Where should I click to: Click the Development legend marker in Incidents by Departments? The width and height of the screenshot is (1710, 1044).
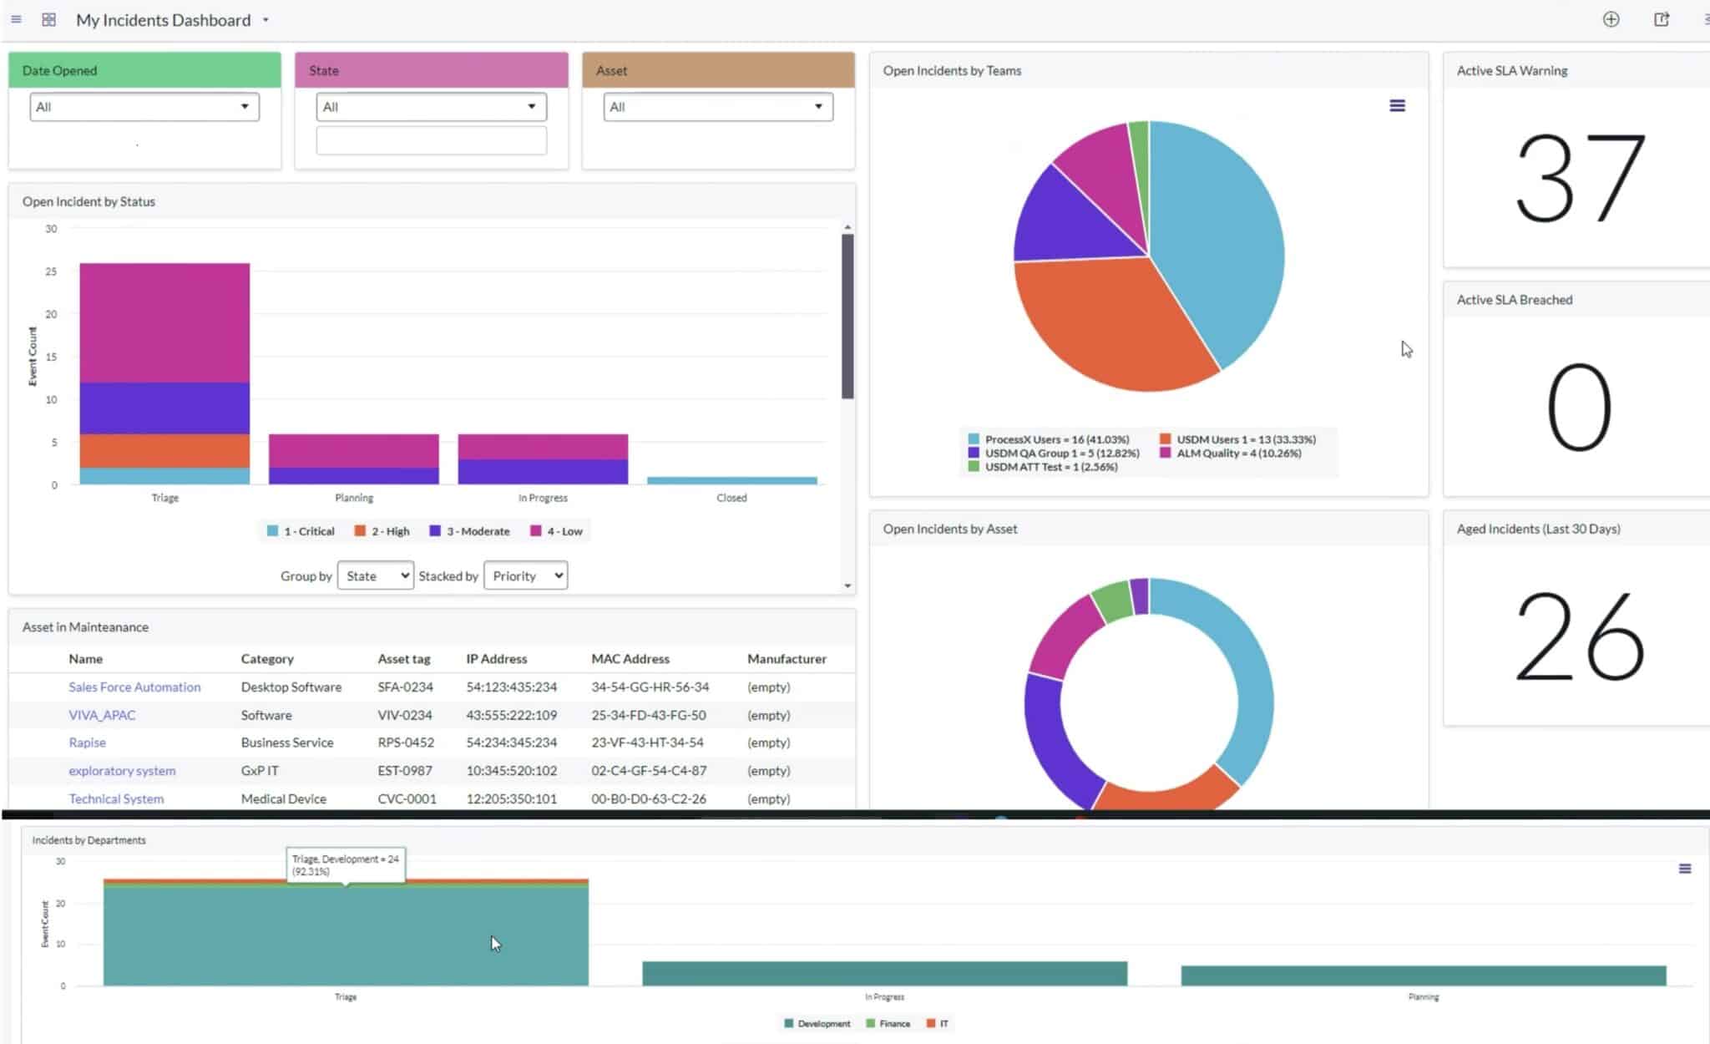[788, 1022]
